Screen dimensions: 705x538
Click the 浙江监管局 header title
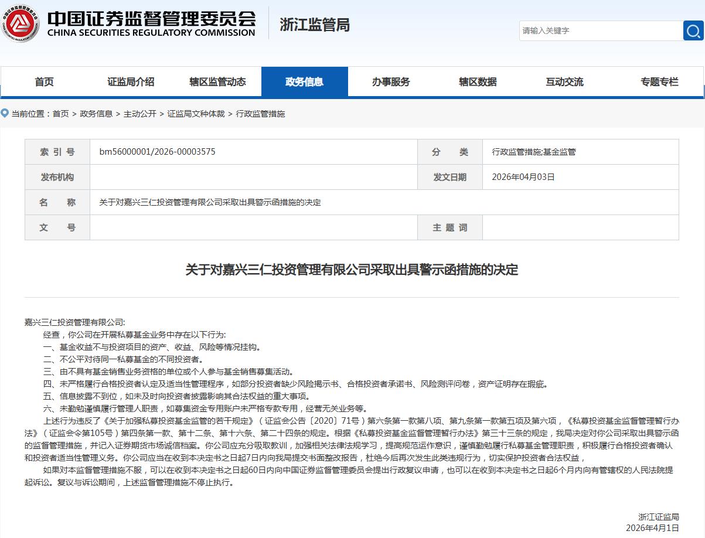[315, 25]
